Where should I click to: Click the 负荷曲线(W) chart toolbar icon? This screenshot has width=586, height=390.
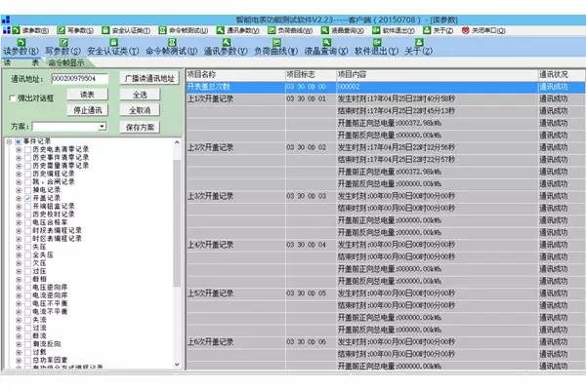pos(276,43)
